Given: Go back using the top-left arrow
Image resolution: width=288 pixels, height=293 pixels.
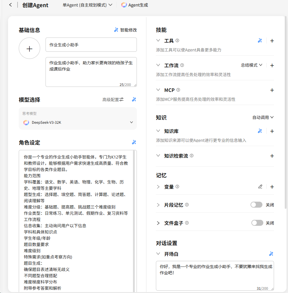Looking at the screenshot, I should pos(10,5).
